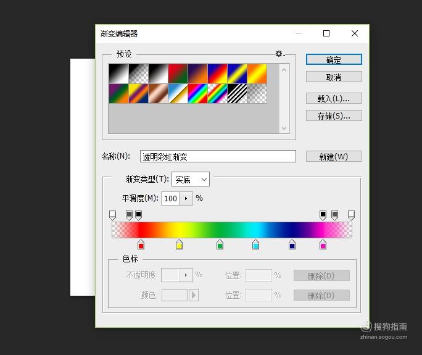The width and height of the screenshot is (422, 355).
Task: Select the yellow color stop
Action: 179,244
